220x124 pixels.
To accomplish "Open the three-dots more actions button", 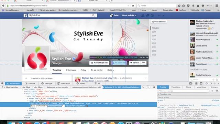I will pyautogui.click(x=143, y=63).
